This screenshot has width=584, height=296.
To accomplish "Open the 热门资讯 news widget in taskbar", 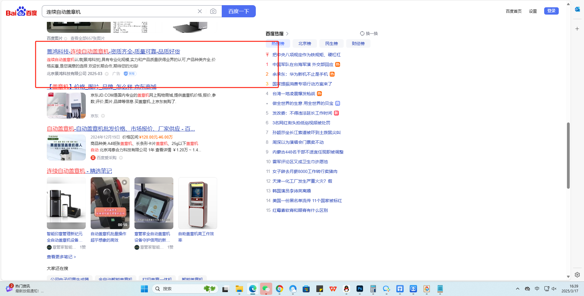I will click(24, 288).
